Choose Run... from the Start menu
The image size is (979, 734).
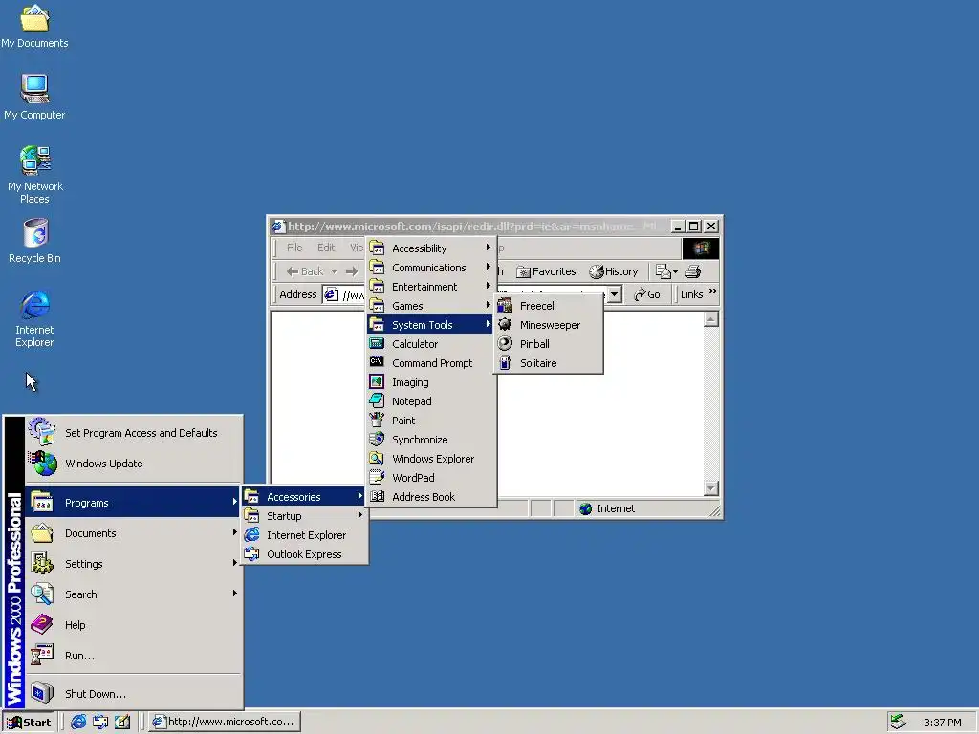point(133,656)
